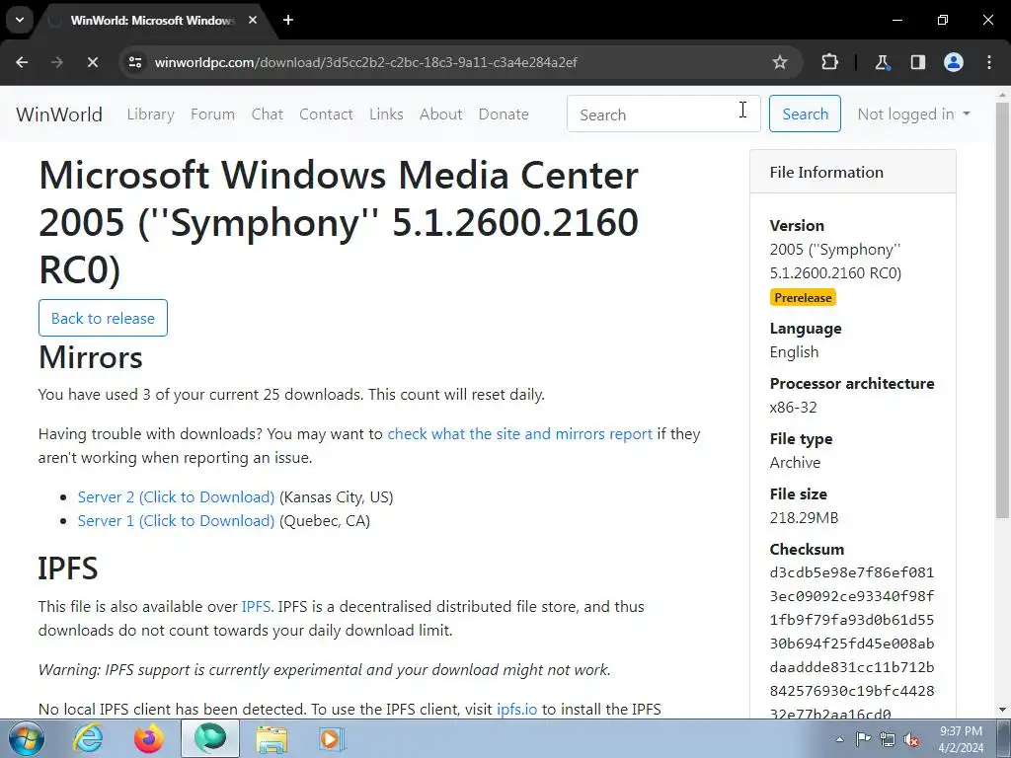
Task: Minimize the browser window
Action: pos(896,20)
